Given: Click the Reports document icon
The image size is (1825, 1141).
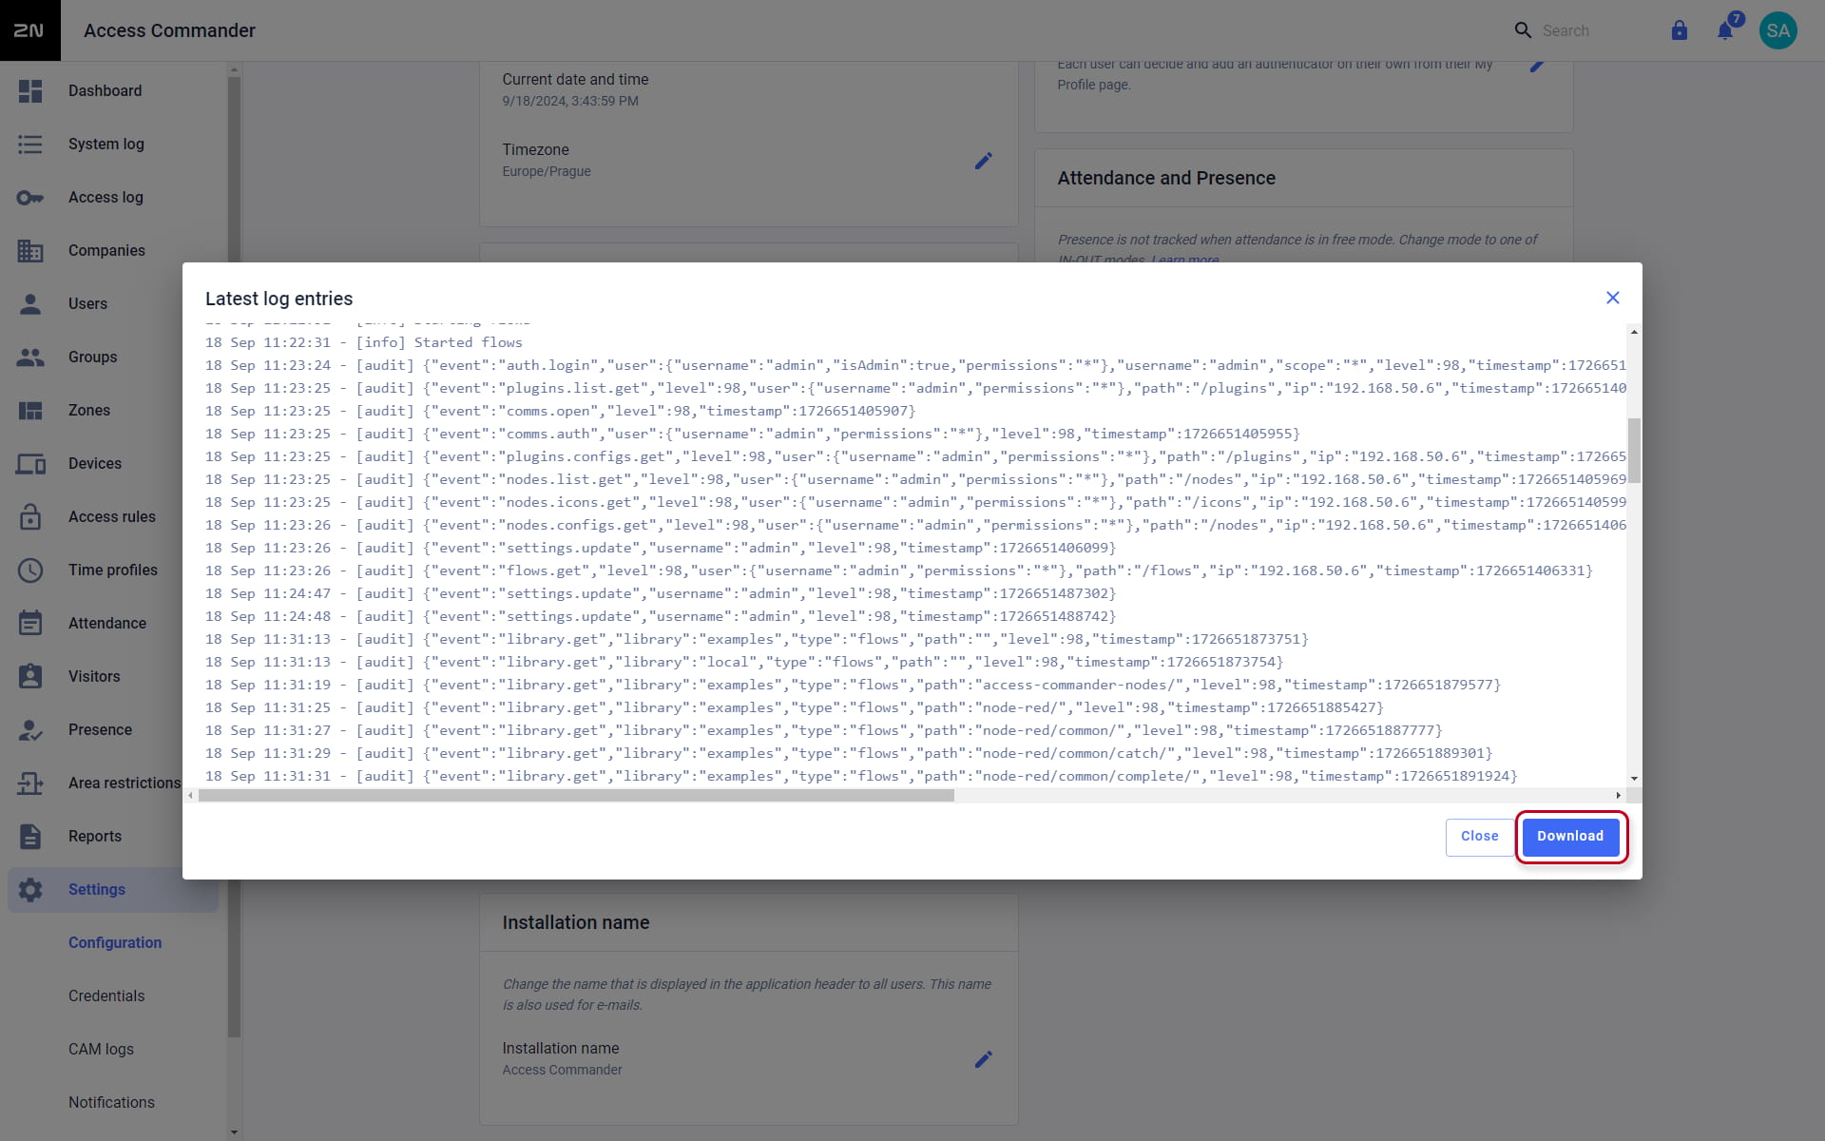Looking at the screenshot, I should [30, 837].
